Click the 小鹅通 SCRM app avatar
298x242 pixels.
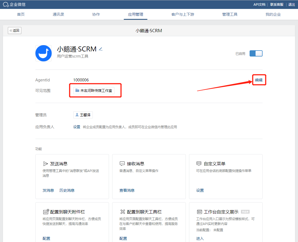point(44,53)
